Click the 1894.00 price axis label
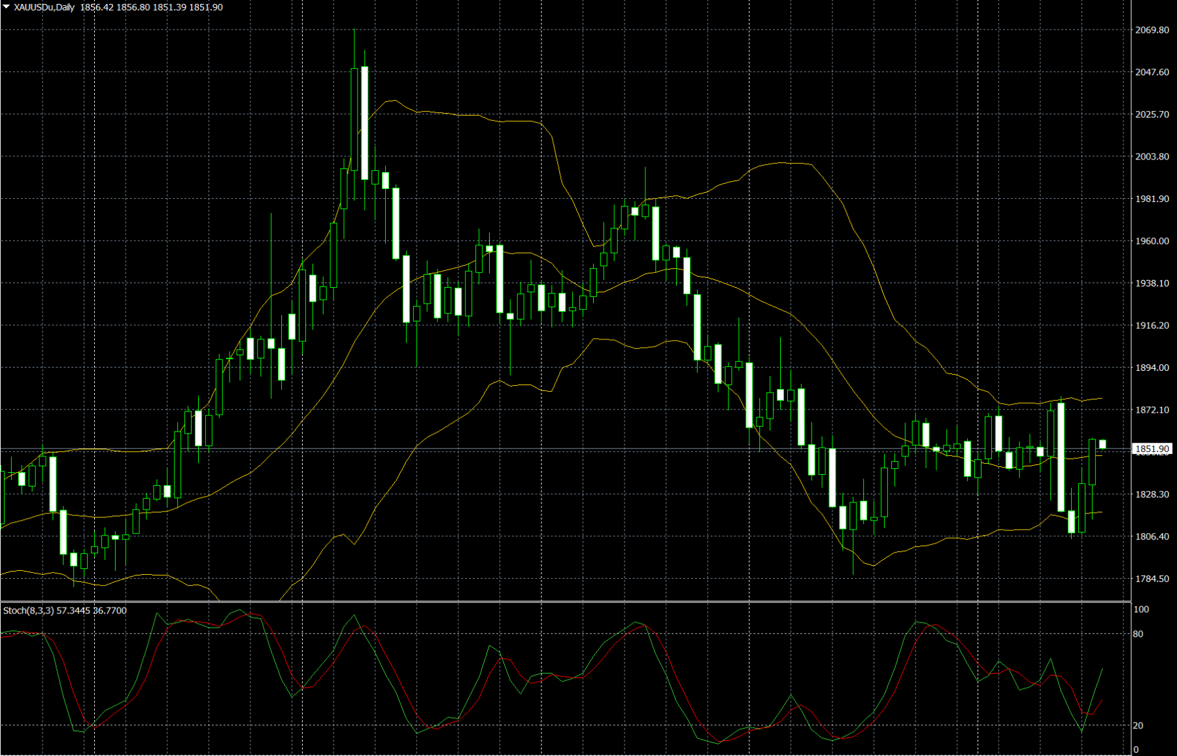Viewport: 1177px width, 756px height. coord(1152,368)
